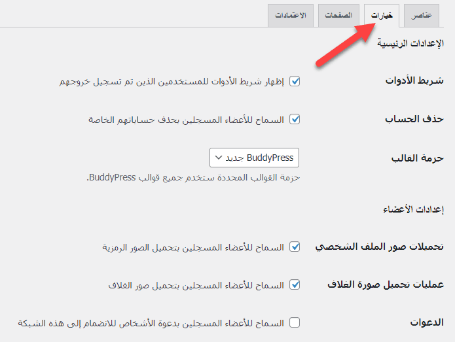Click the عمليات تحميل صورة الغلاف label
The width and height of the screenshot is (455, 342).
pos(386,284)
